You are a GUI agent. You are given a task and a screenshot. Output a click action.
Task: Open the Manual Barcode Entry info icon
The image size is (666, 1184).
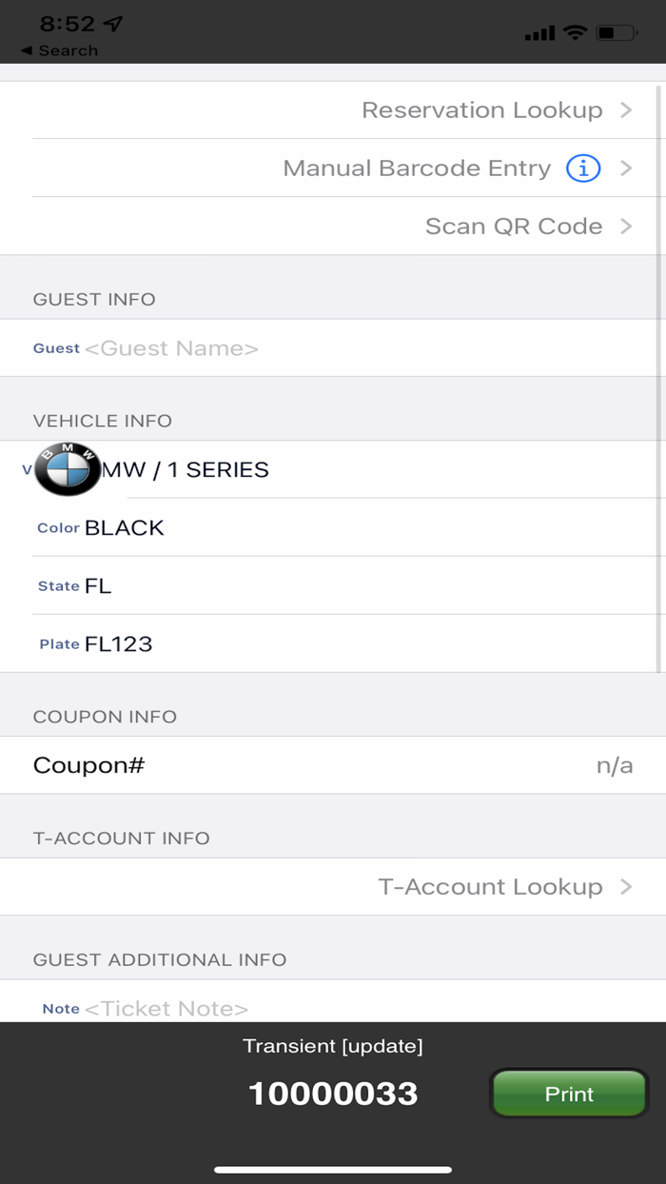click(x=583, y=168)
